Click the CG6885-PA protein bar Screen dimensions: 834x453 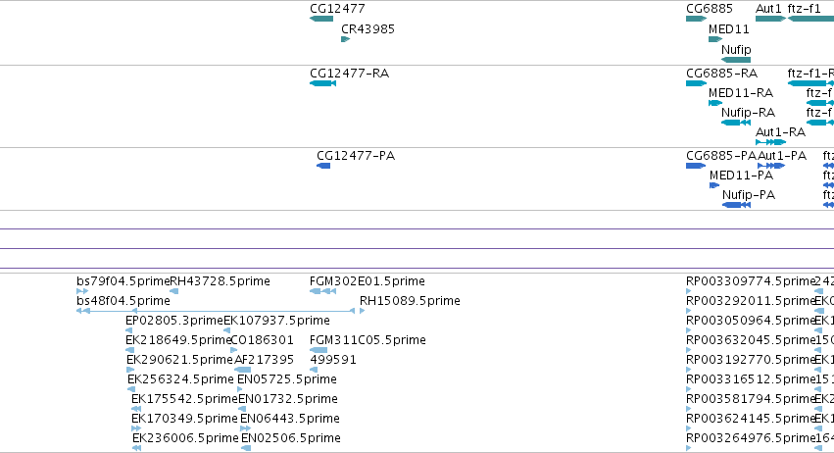pyautogui.click(x=696, y=166)
